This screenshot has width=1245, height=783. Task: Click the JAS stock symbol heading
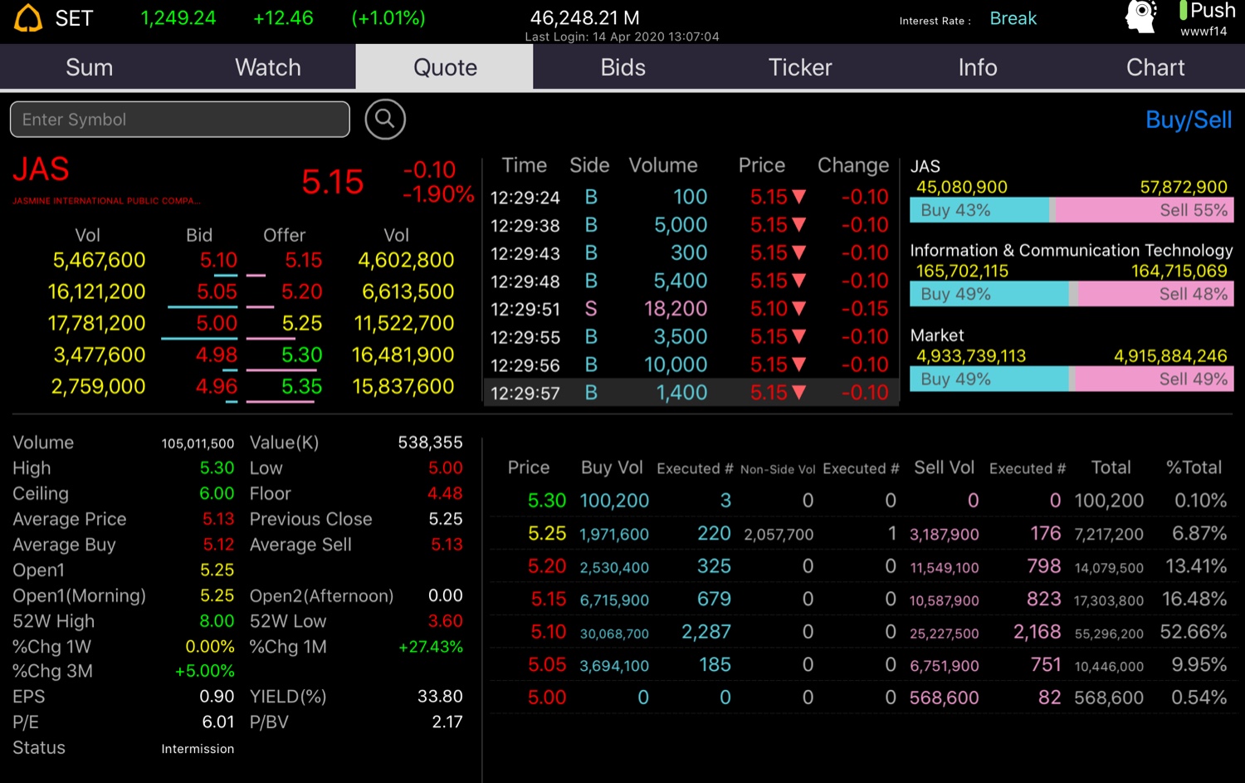(x=41, y=169)
